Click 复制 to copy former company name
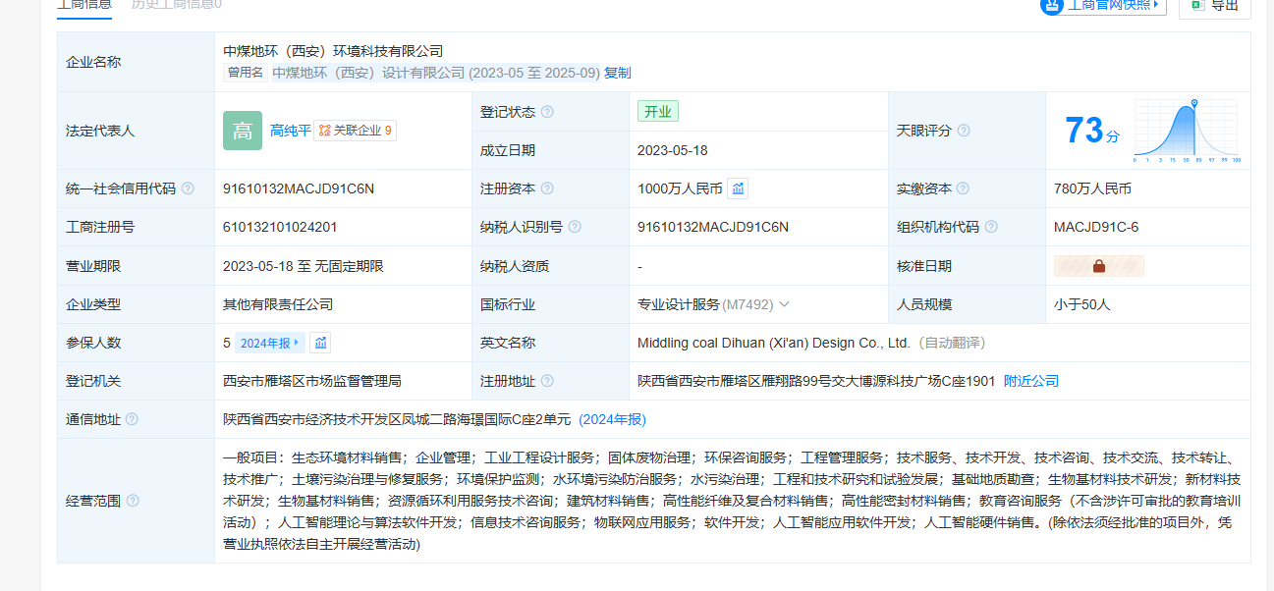 click(x=618, y=73)
